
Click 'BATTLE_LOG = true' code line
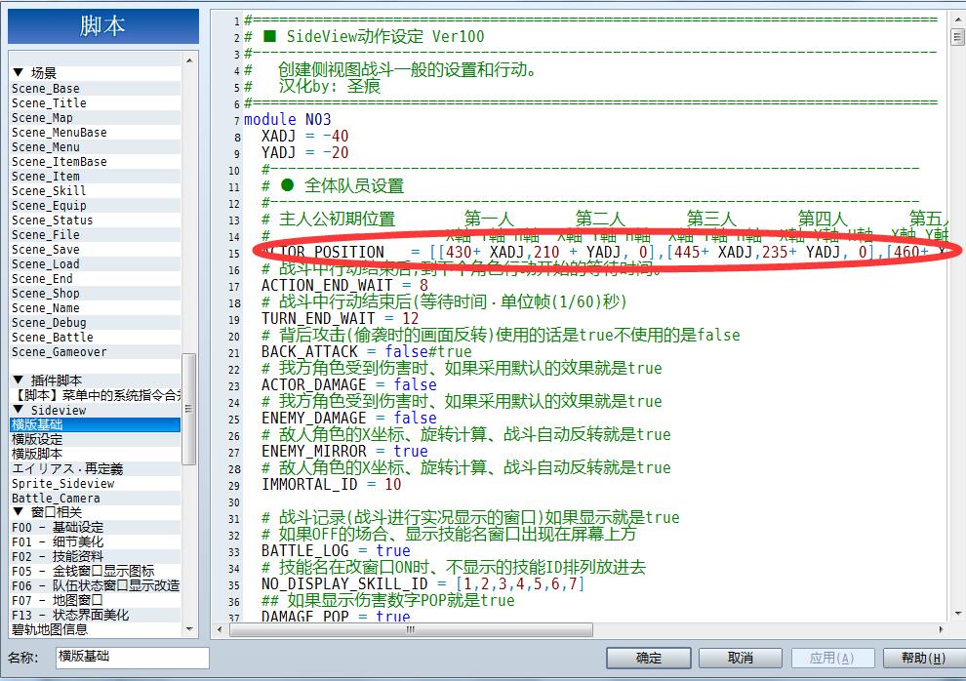(336, 551)
